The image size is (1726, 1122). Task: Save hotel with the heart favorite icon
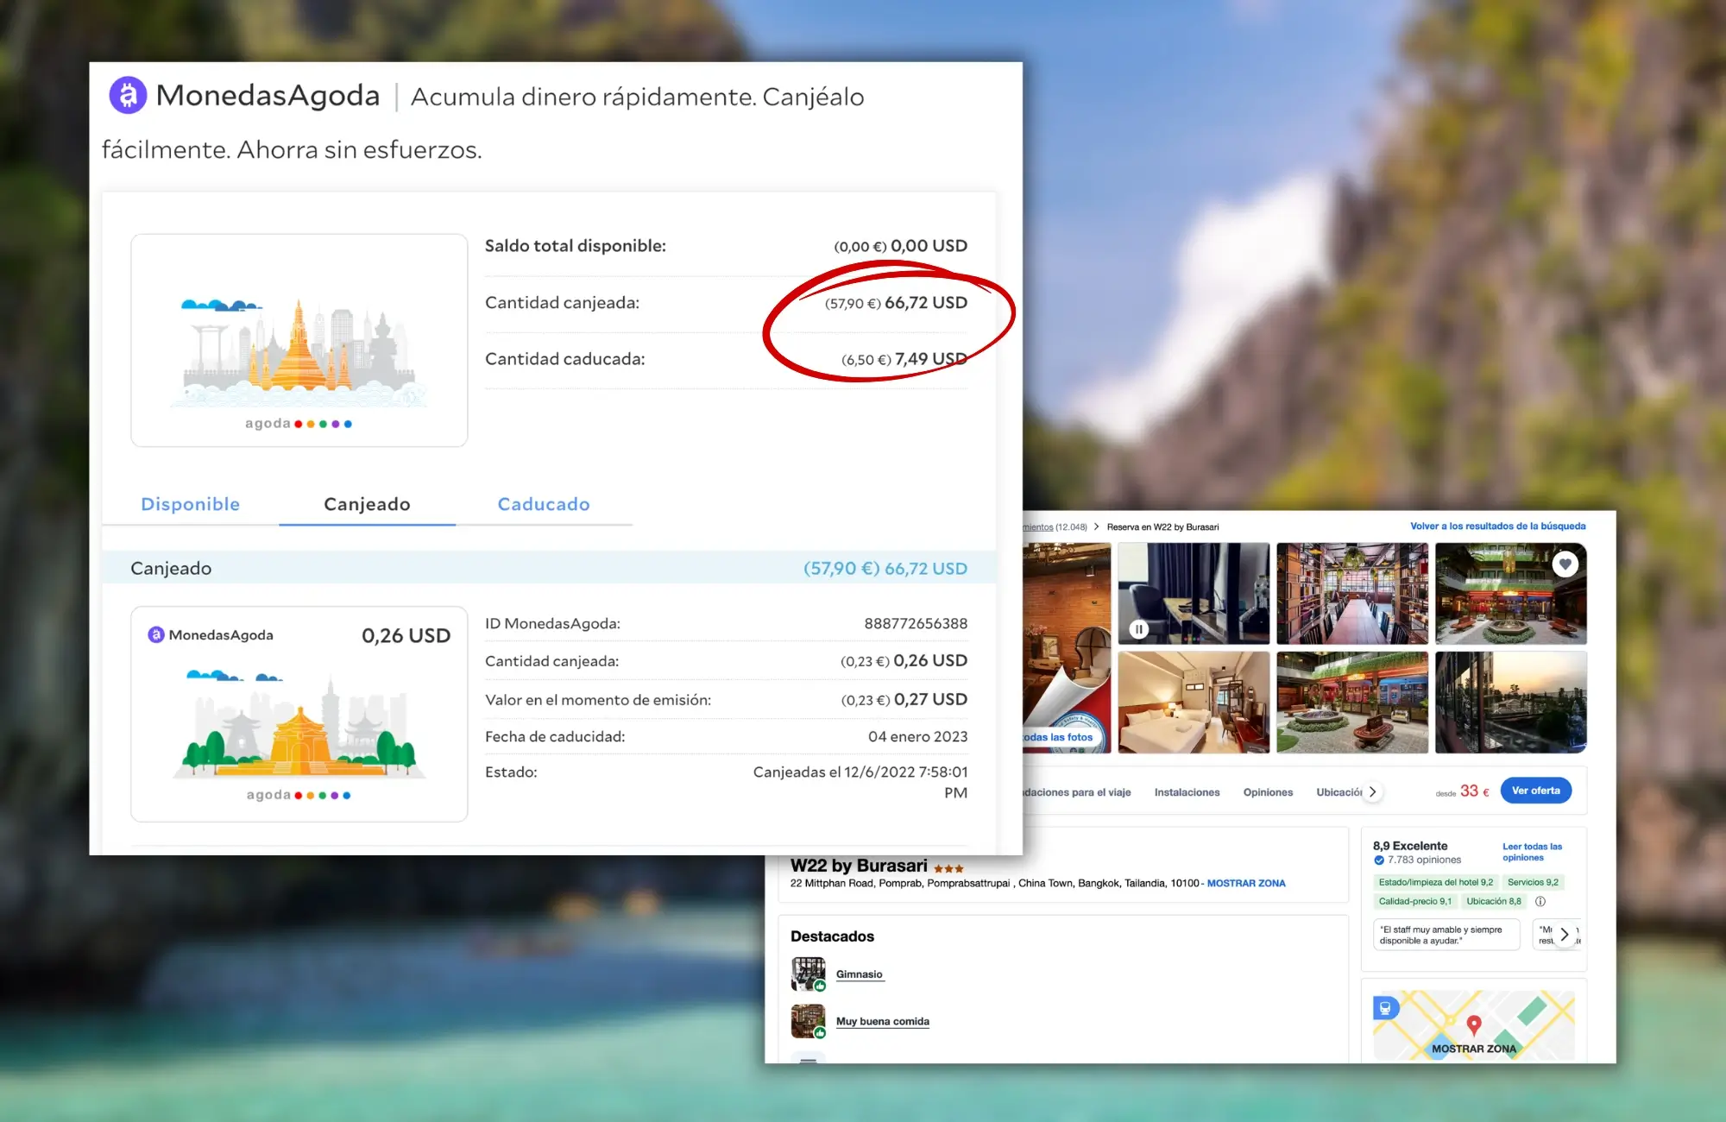1565,564
